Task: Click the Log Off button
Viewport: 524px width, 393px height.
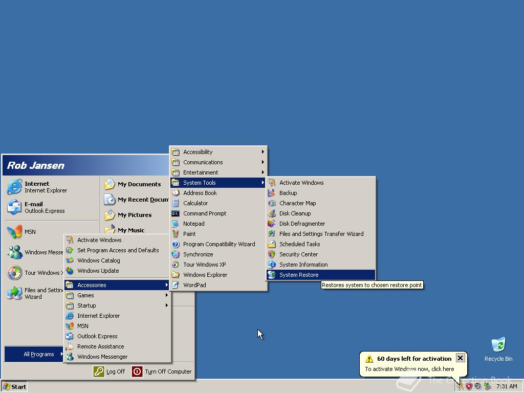Action: [x=109, y=372]
